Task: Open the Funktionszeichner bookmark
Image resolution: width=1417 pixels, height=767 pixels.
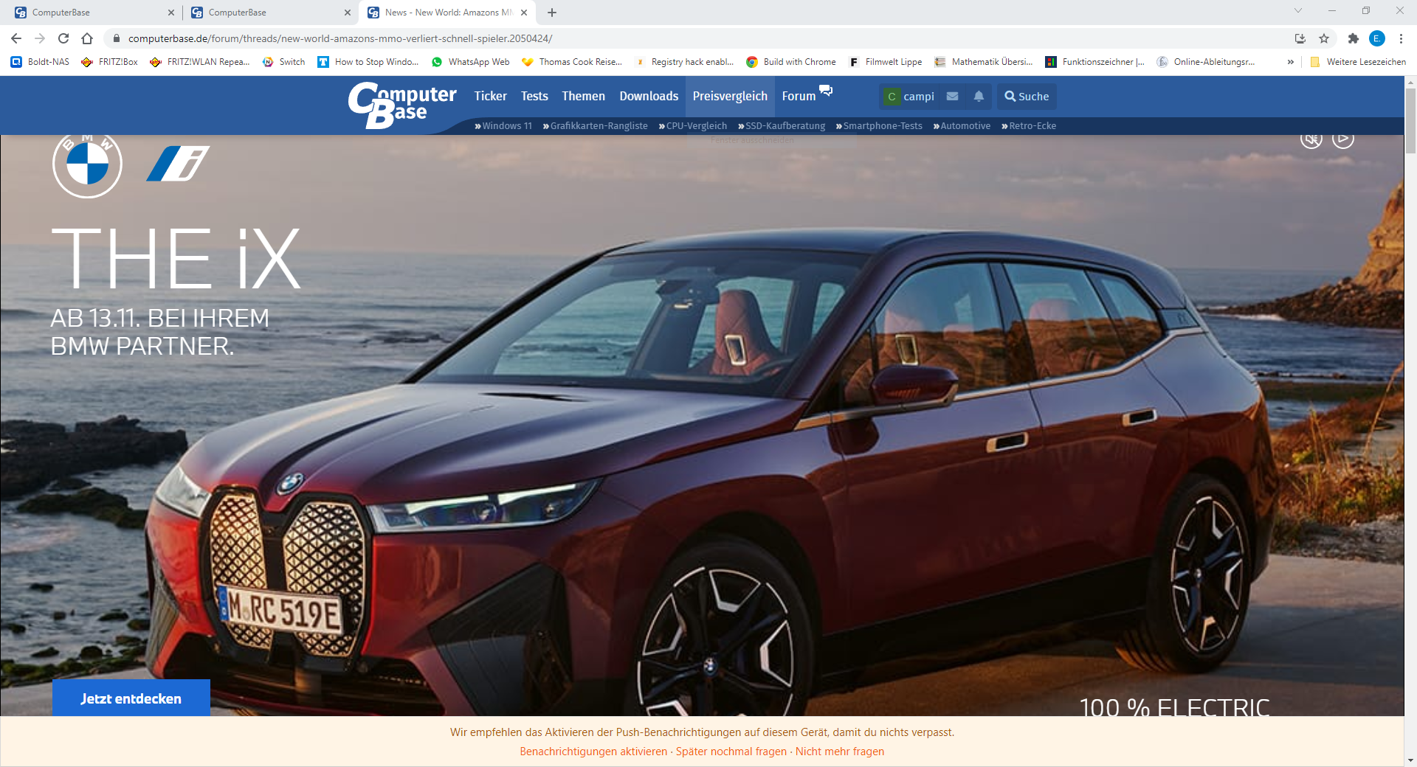Action: [1095, 62]
